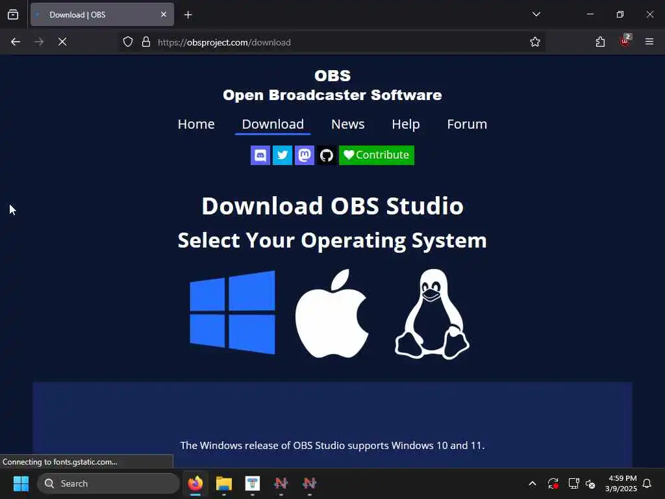Click the OBS Open Broadcaster Software title
This screenshot has height=499, width=665.
pyautogui.click(x=332, y=85)
